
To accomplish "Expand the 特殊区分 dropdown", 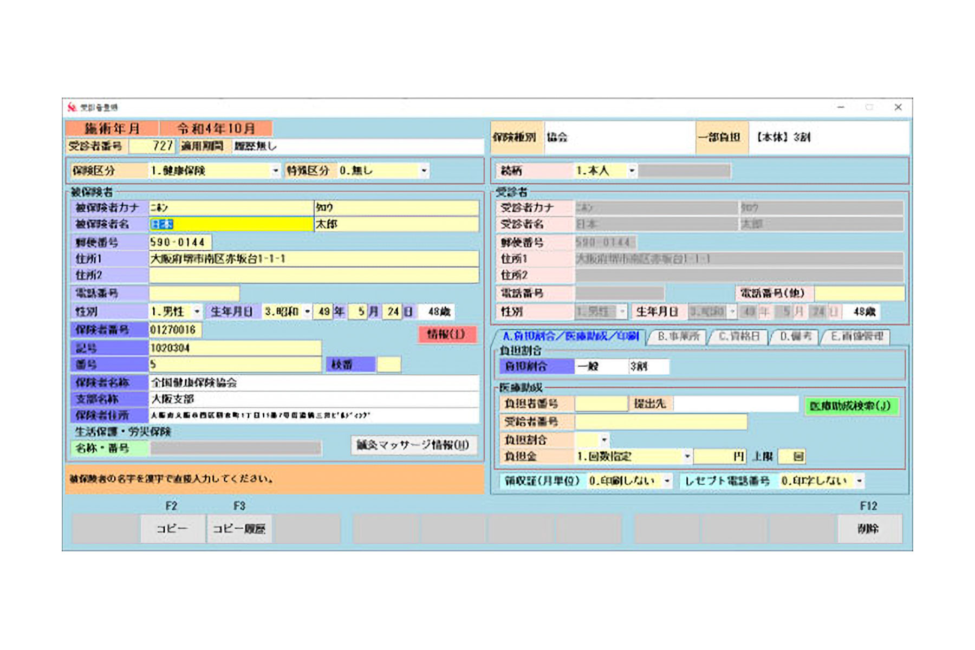I will (424, 171).
